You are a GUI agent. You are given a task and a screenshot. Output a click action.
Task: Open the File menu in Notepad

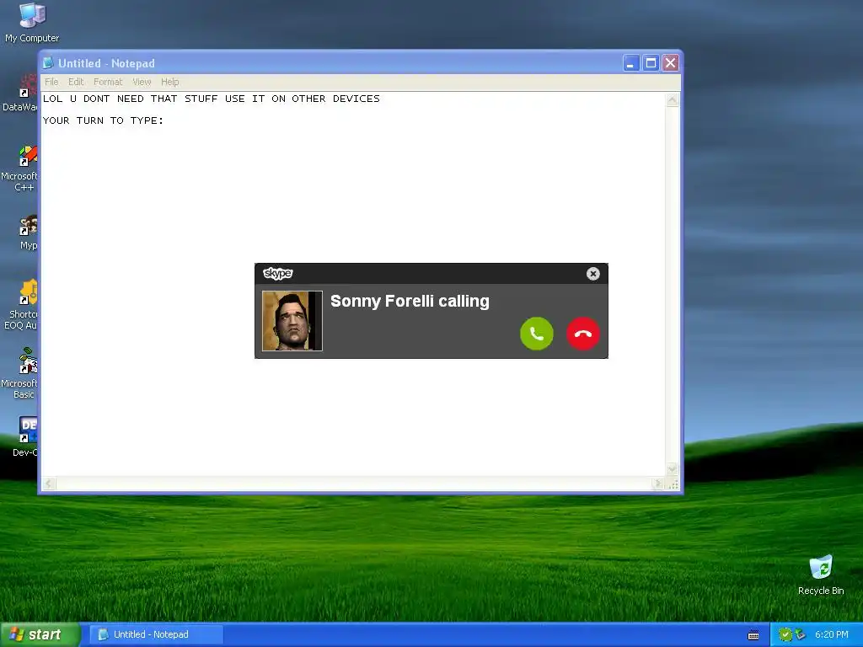click(51, 82)
